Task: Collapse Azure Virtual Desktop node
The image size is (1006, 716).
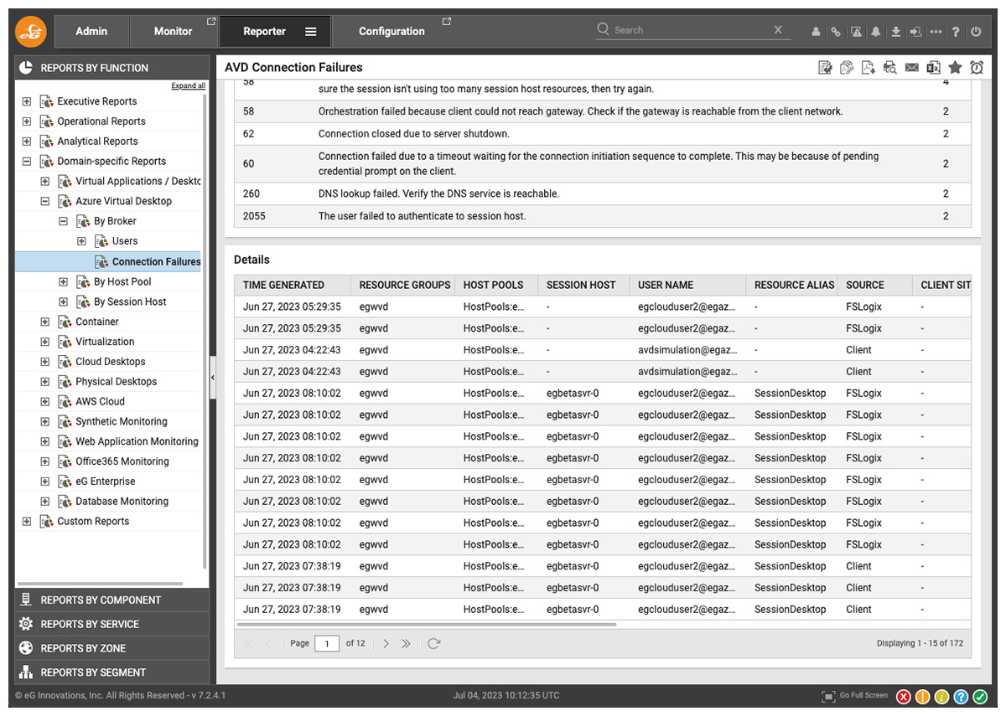Action: click(x=45, y=201)
